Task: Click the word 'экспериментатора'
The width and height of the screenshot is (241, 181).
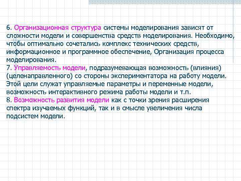Action: tap(139, 76)
